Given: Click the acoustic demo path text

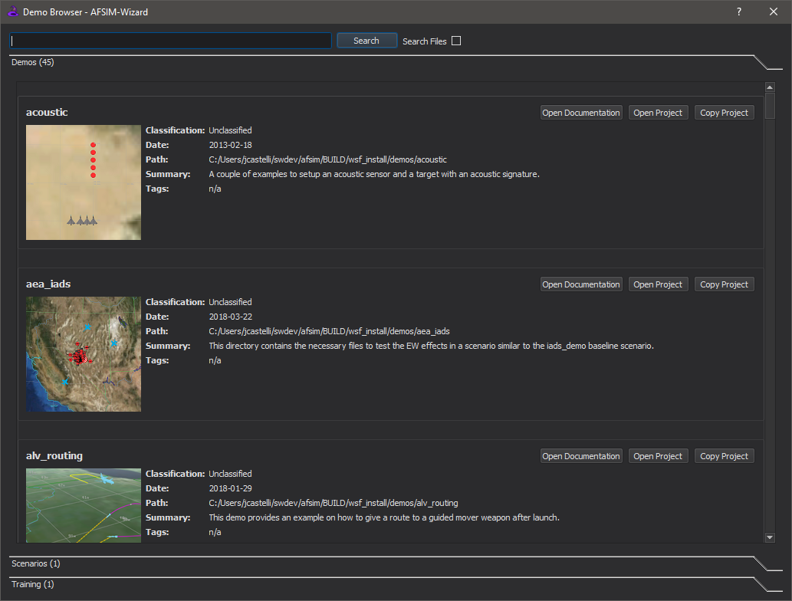Looking at the screenshot, I should click(328, 159).
